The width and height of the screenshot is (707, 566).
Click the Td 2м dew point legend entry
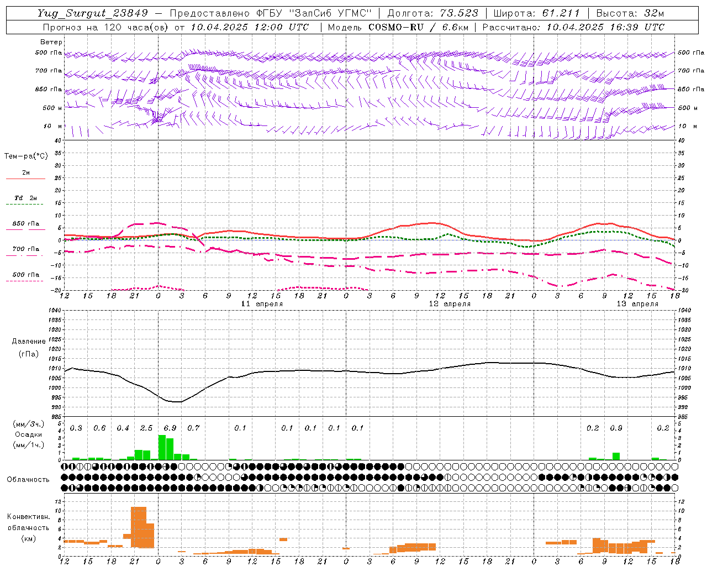pos(25,198)
